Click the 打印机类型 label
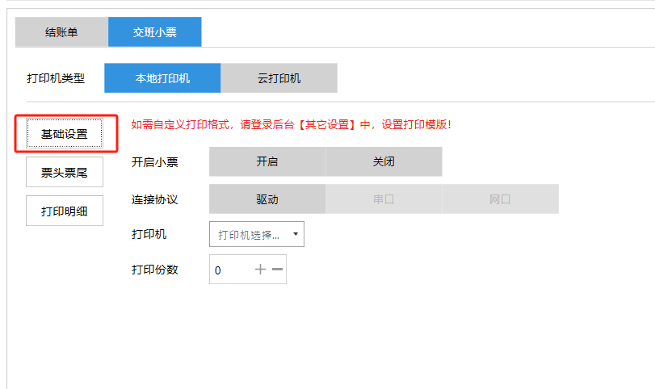 (56, 79)
